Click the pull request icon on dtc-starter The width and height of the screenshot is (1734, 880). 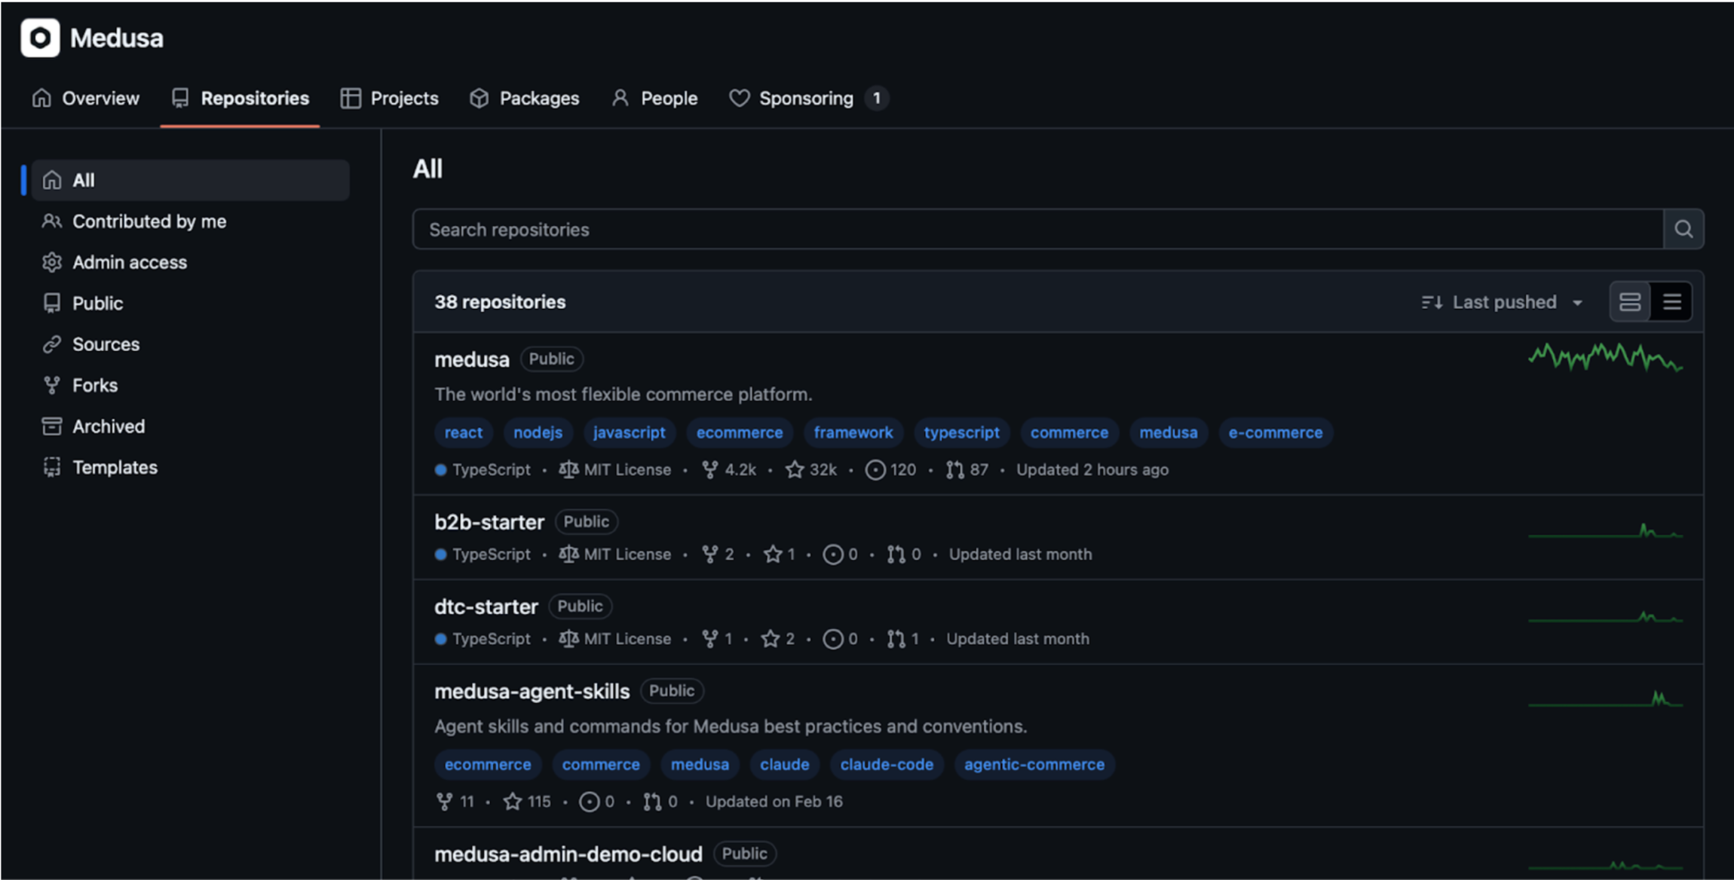point(897,638)
